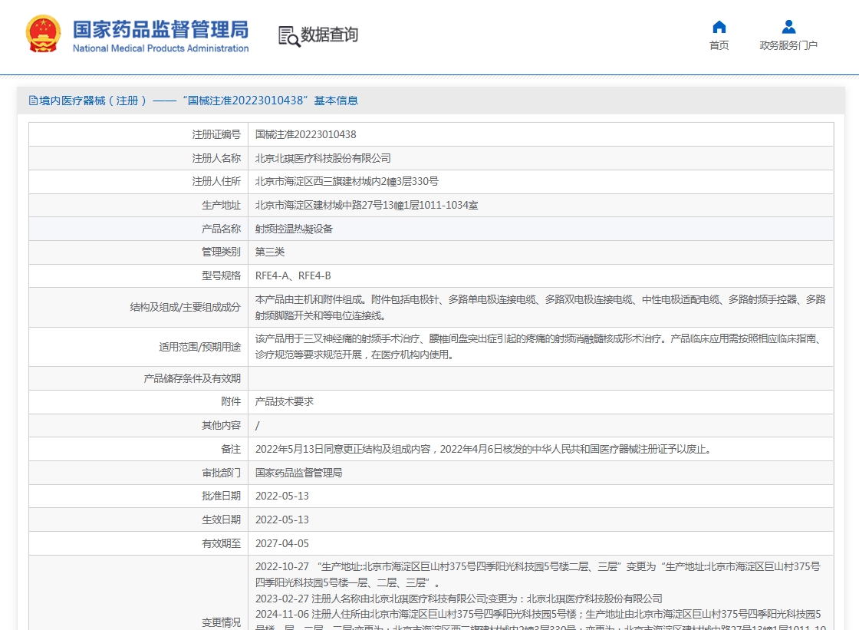
Task: Click the 产品技术要求 attachment text
Action: [285, 401]
